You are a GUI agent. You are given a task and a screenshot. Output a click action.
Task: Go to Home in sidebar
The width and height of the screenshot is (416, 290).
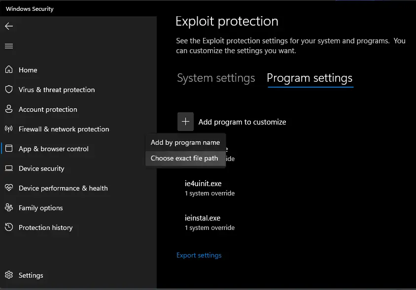tap(28, 70)
